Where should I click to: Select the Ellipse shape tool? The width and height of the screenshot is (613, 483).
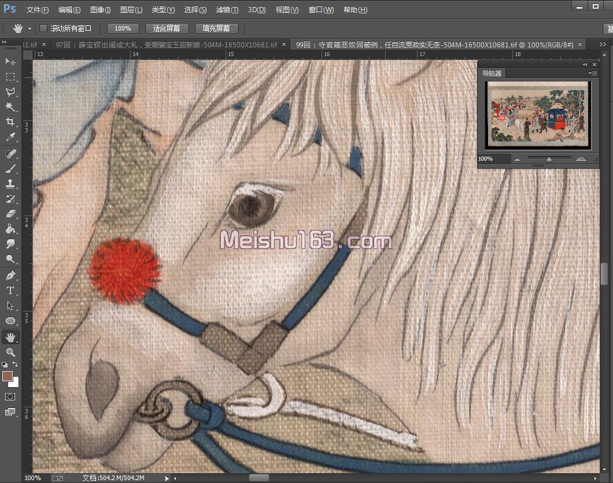tap(10, 321)
